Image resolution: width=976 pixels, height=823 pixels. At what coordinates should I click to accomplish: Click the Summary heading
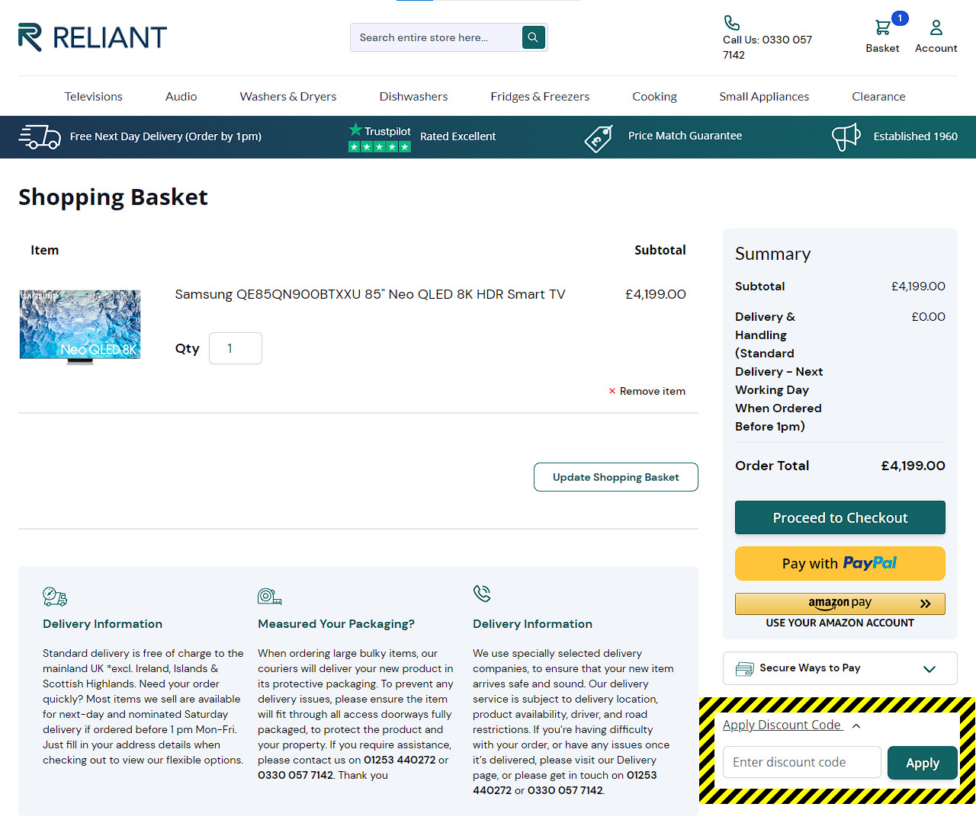click(x=772, y=254)
